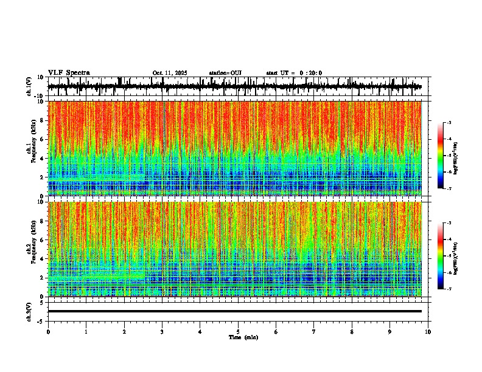This screenshot has height=372, width=482.
Task: Click the "5" tick on the time axis
Action: click(238, 332)
